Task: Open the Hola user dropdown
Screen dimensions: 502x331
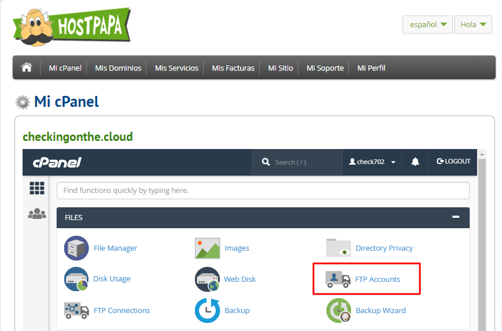Action: click(x=473, y=25)
